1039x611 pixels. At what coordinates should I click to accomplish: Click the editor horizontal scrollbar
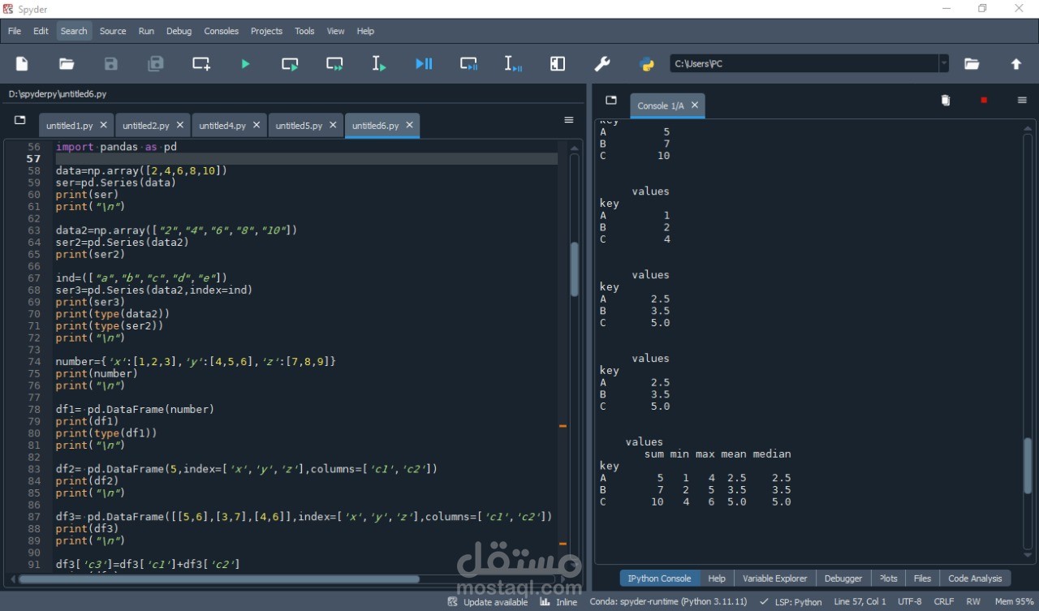tap(219, 579)
